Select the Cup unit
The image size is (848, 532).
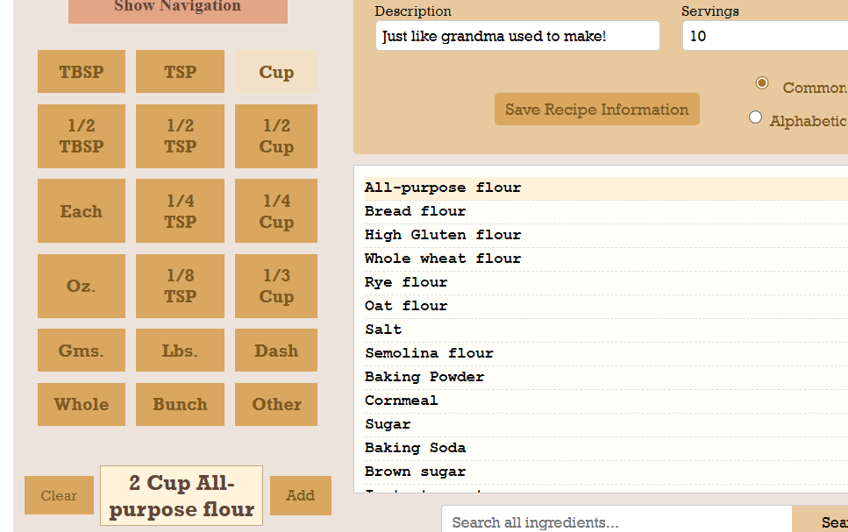point(275,71)
